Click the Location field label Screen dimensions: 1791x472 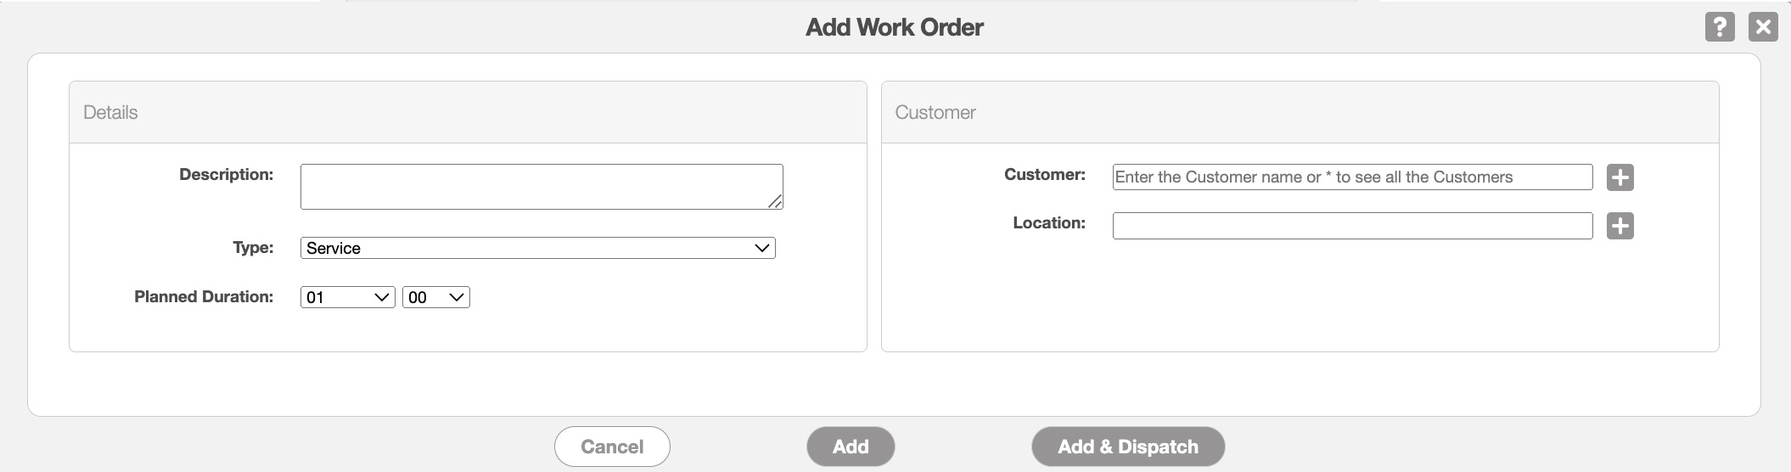[1048, 223]
